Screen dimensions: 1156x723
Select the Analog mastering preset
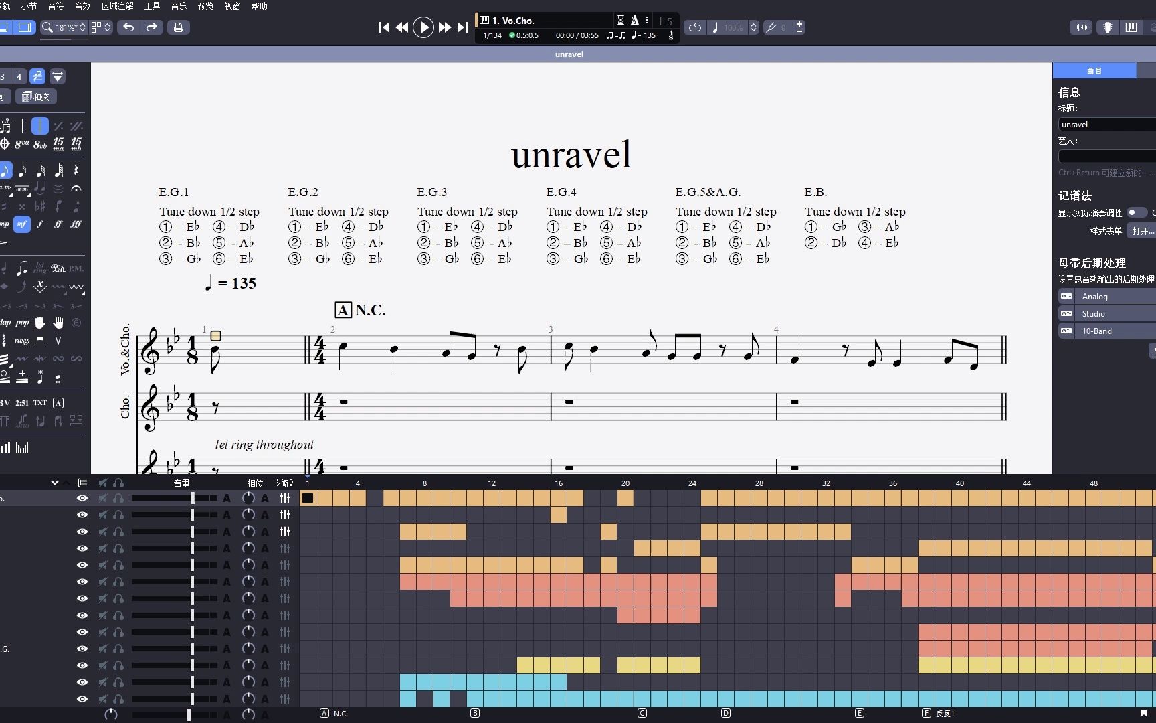coord(1107,296)
